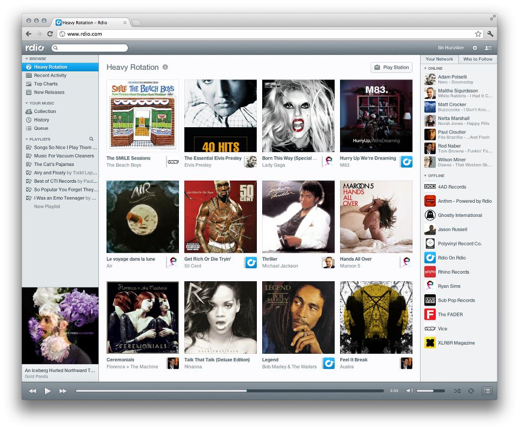The image size is (519, 430).
Task: Open playlist Music For Vacuum Cleaners
Action: point(61,156)
